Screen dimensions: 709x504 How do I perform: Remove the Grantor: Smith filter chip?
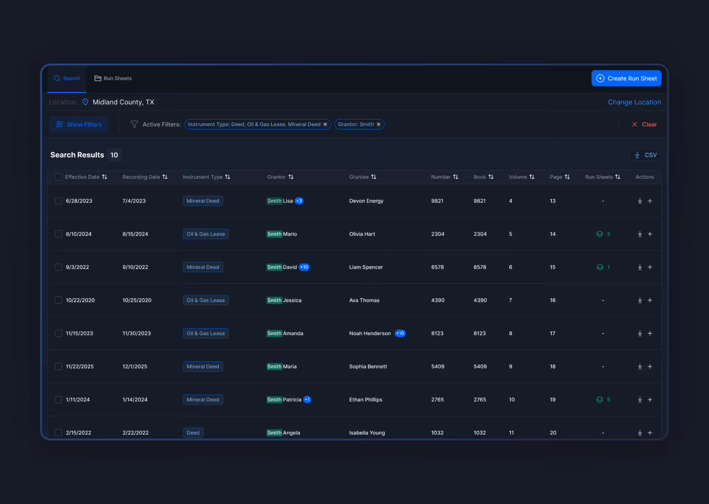click(379, 125)
